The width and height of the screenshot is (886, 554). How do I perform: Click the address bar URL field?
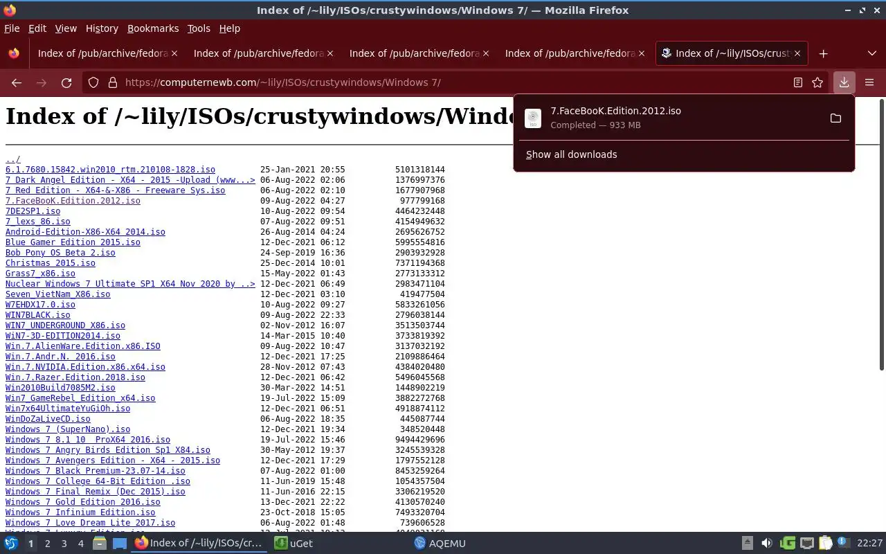tap(453, 82)
